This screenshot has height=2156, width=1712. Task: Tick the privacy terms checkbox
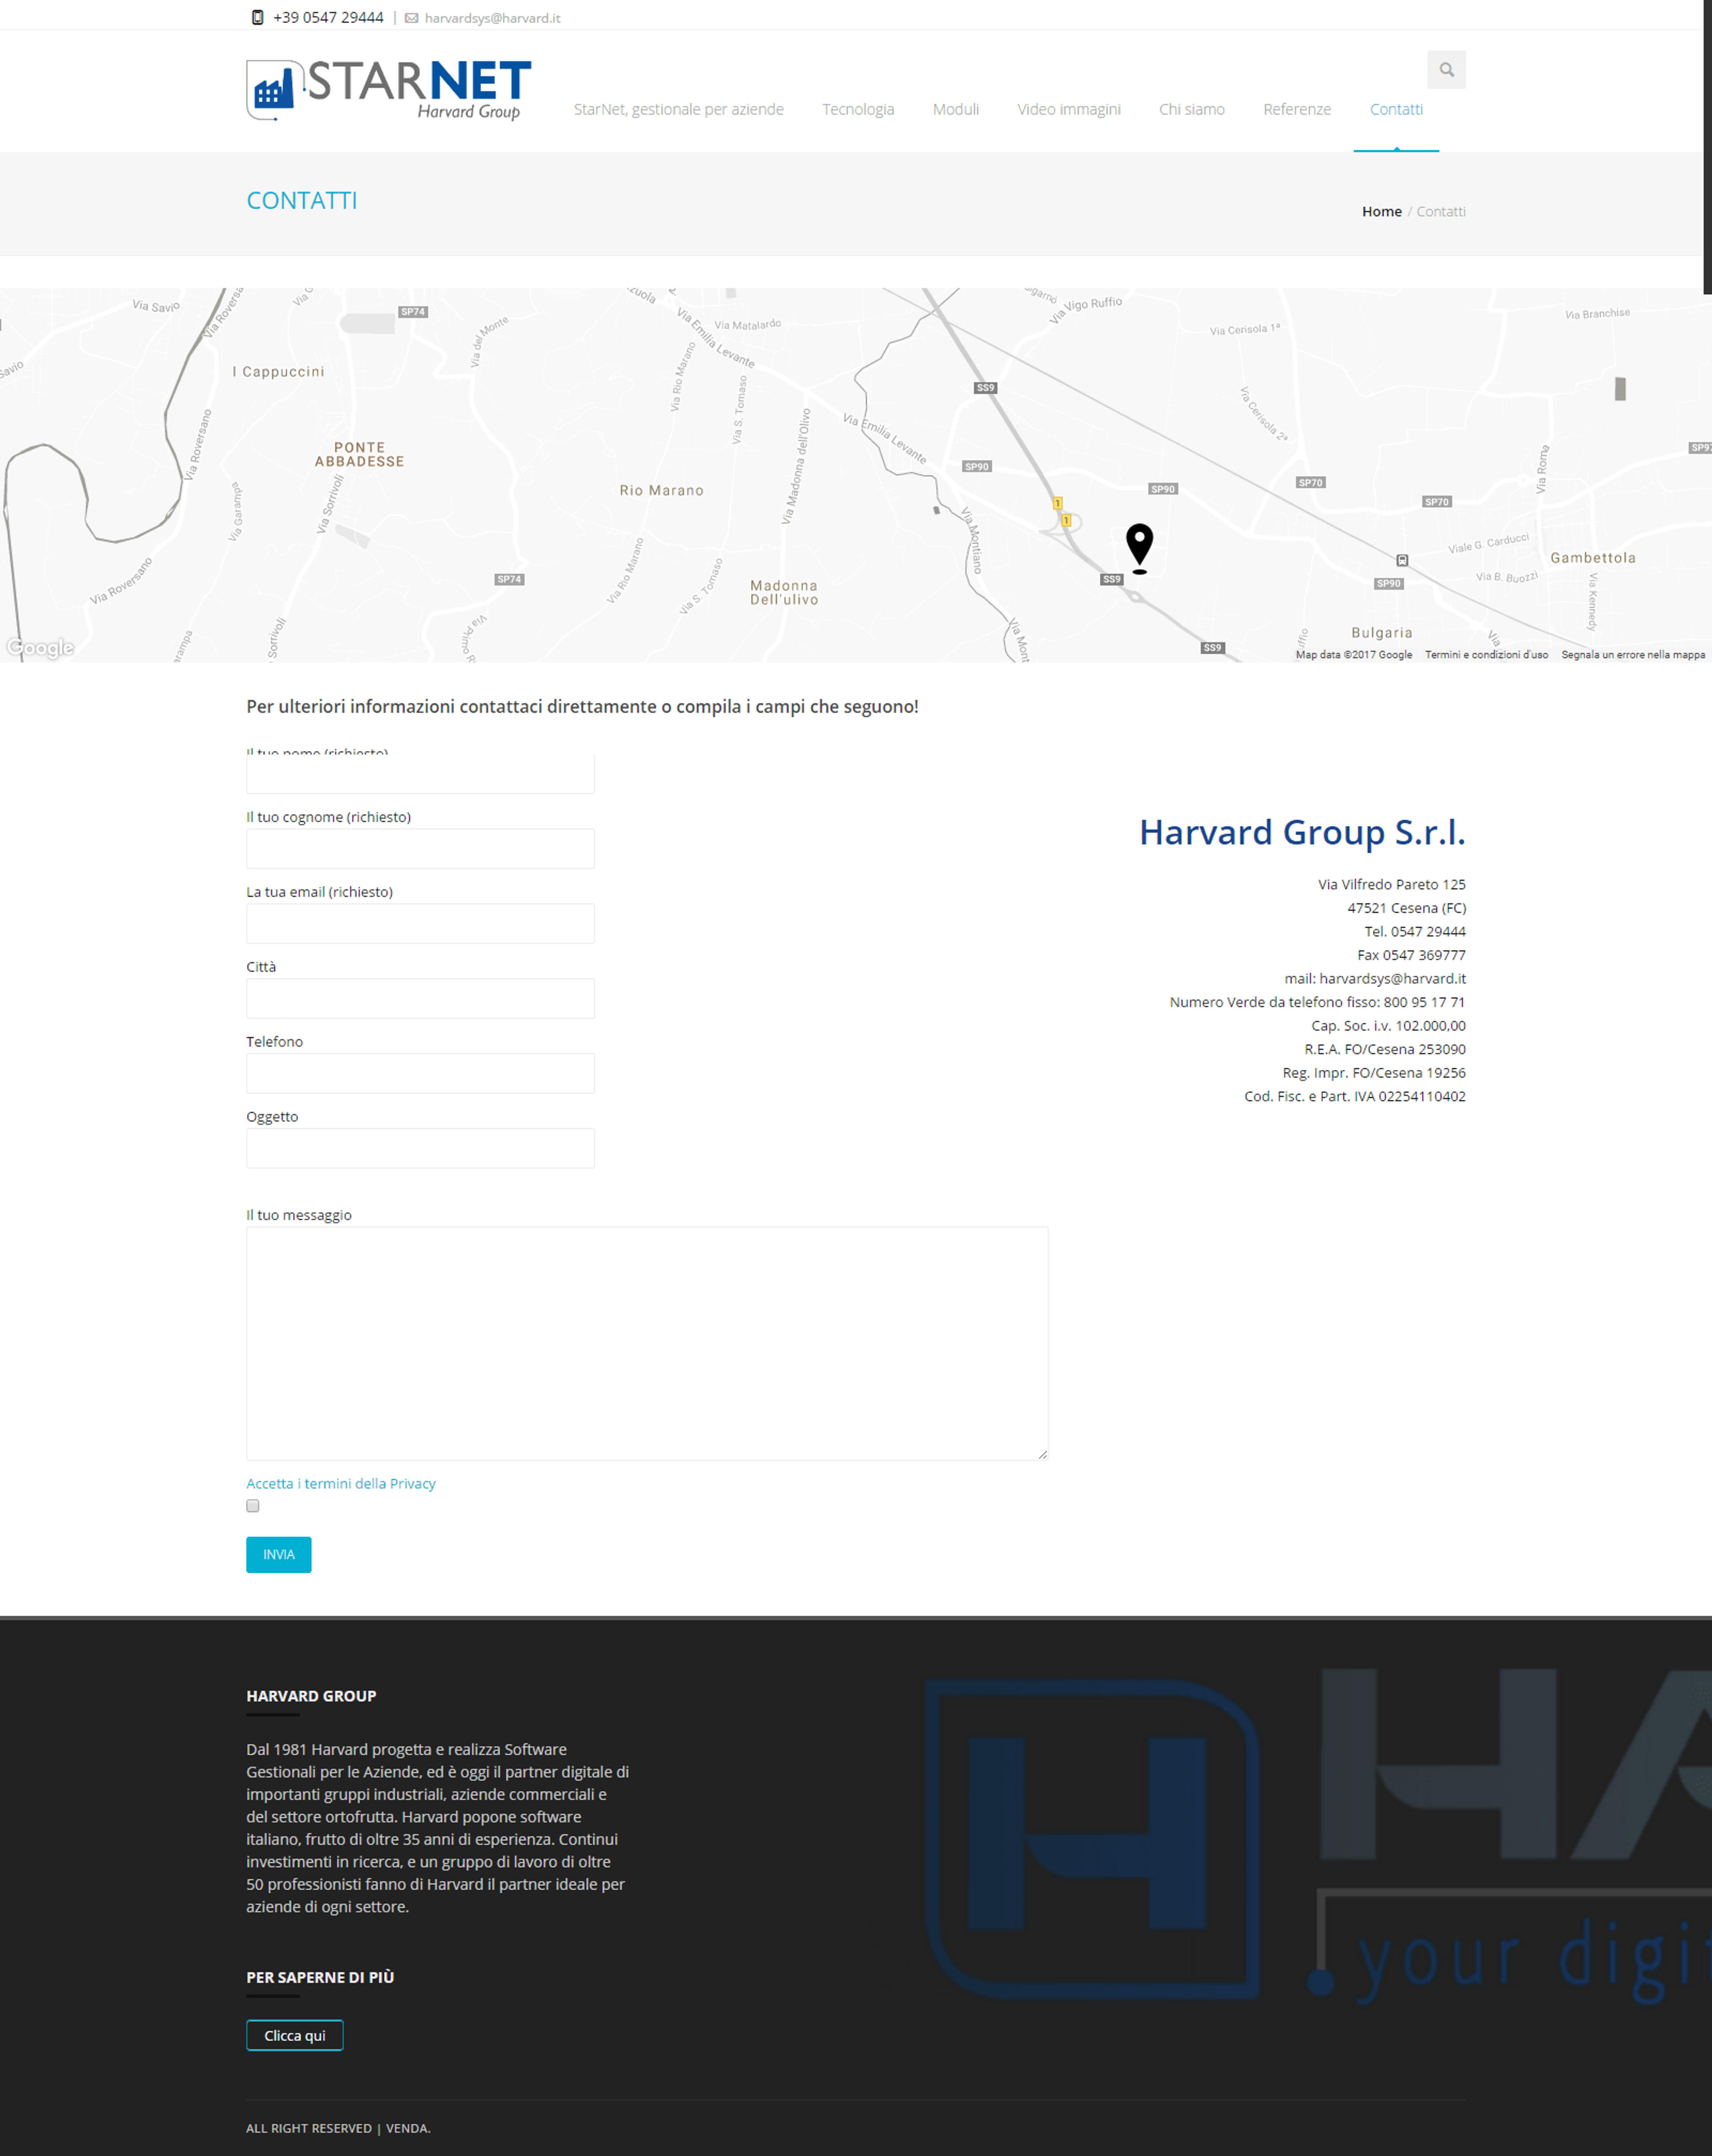click(253, 1506)
